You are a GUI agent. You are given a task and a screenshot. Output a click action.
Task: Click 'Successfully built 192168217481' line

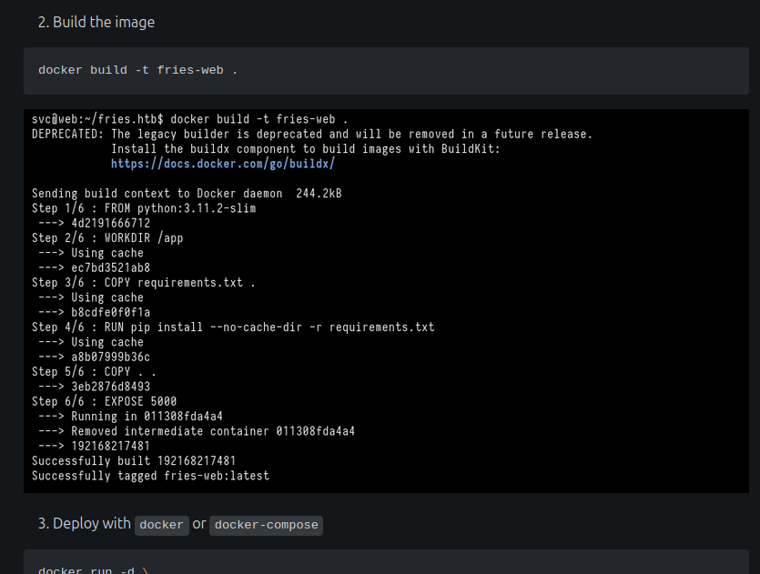134,460
